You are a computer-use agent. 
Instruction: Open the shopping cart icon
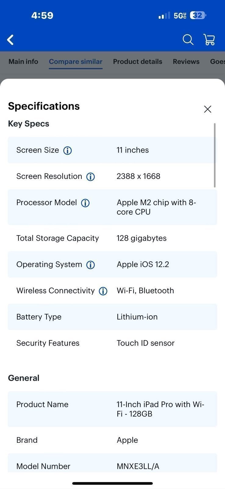[209, 40]
